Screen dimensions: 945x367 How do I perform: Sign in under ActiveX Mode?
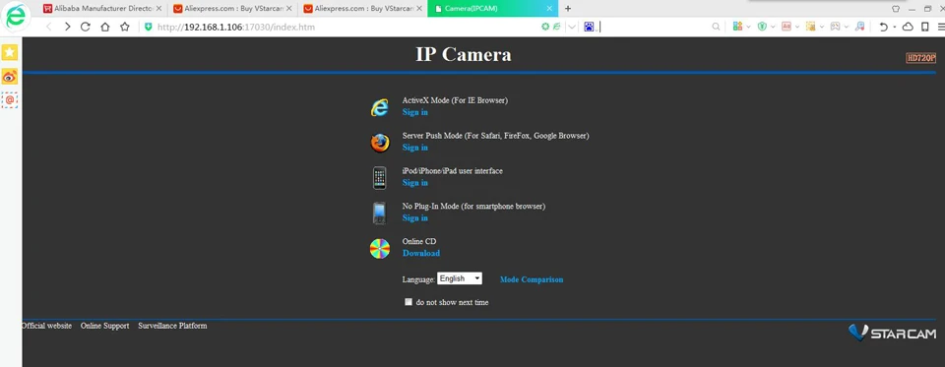tap(415, 112)
